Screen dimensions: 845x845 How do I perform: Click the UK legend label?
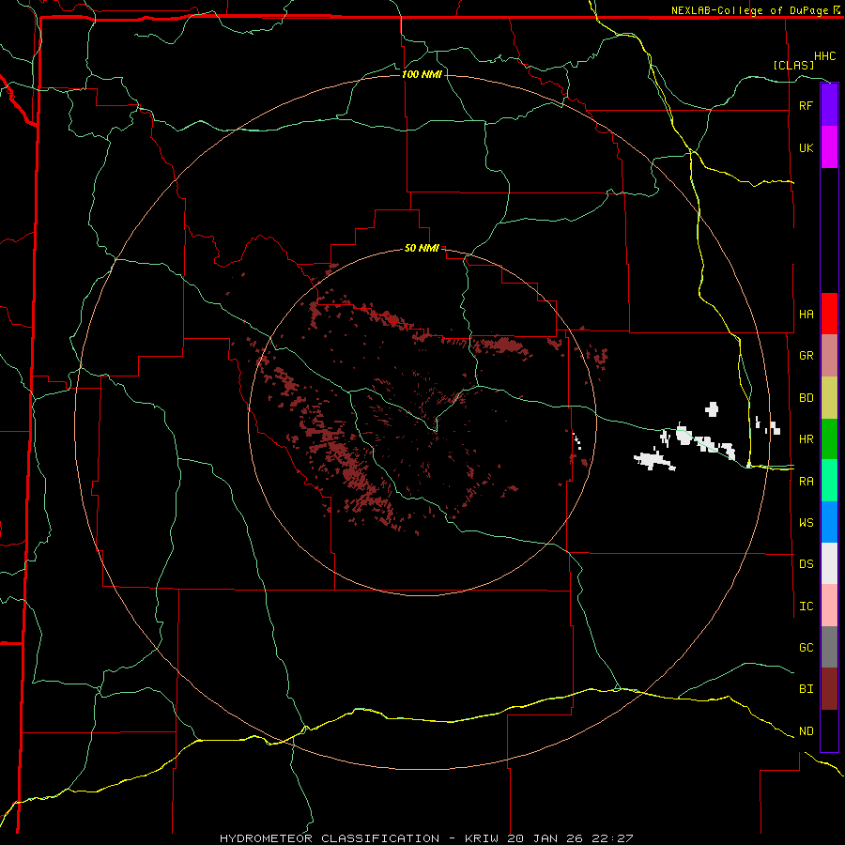(x=806, y=147)
